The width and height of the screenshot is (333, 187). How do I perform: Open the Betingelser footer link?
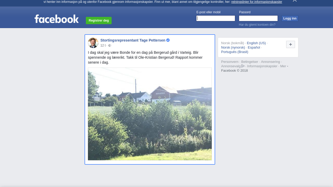tap(250, 62)
